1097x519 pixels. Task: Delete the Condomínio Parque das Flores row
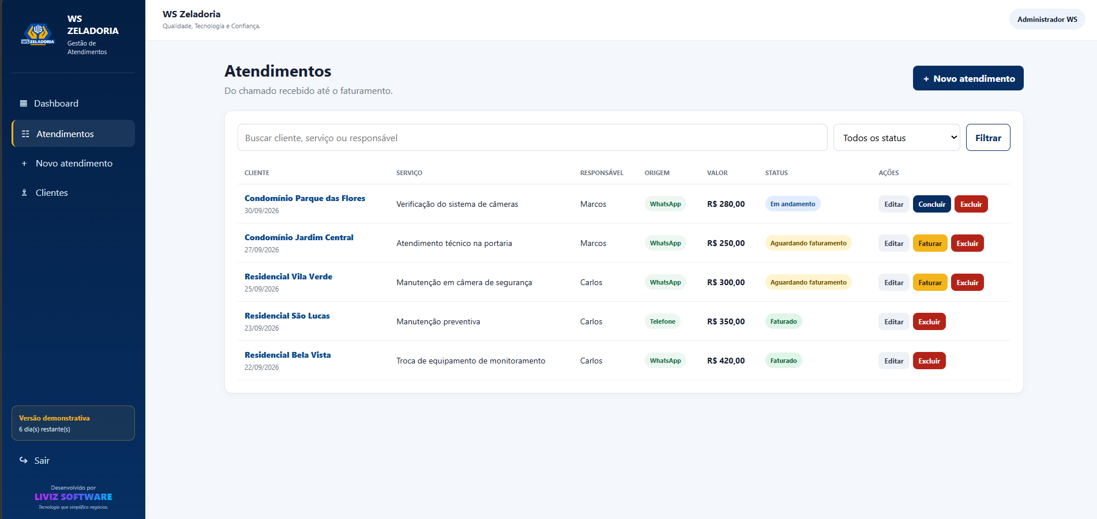[x=971, y=204]
